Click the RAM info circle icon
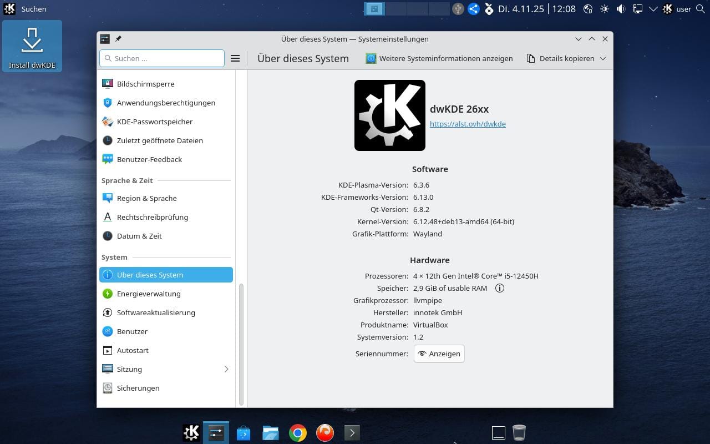 point(499,288)
